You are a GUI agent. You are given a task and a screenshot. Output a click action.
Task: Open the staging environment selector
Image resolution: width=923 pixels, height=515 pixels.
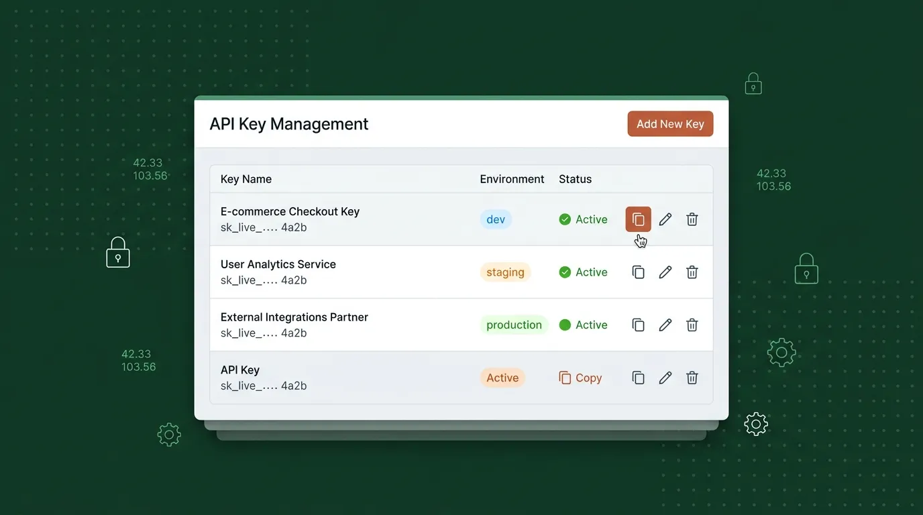click(x=505, y=272)
